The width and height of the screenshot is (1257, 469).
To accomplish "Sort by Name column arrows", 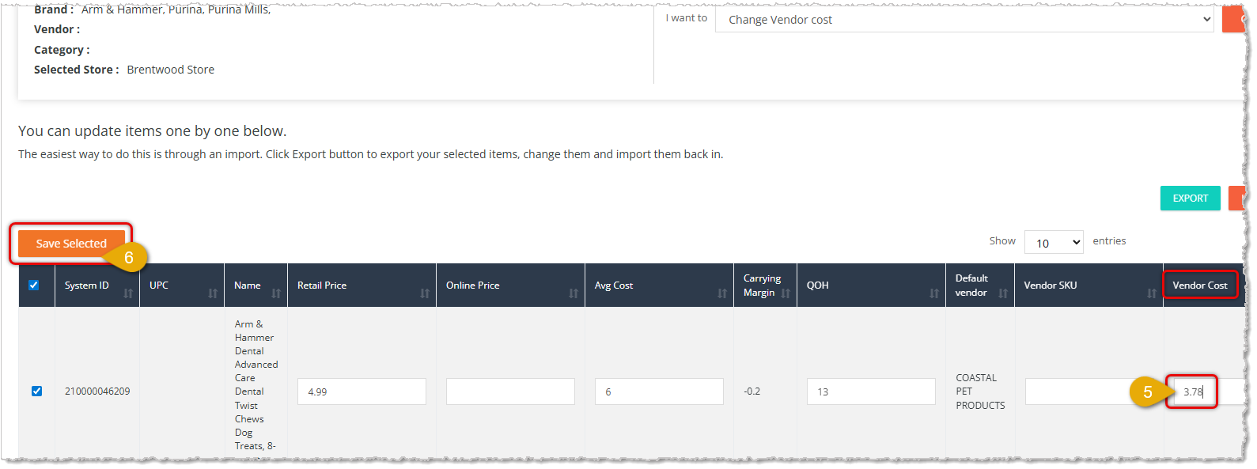I will (x=276, y=293).
